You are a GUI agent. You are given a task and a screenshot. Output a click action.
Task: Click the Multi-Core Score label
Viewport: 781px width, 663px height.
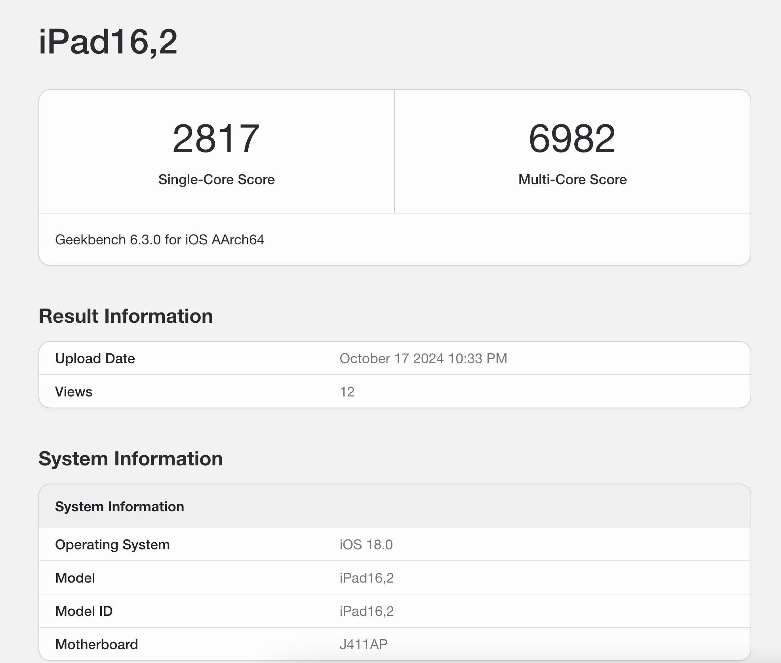tap(572, 179)
